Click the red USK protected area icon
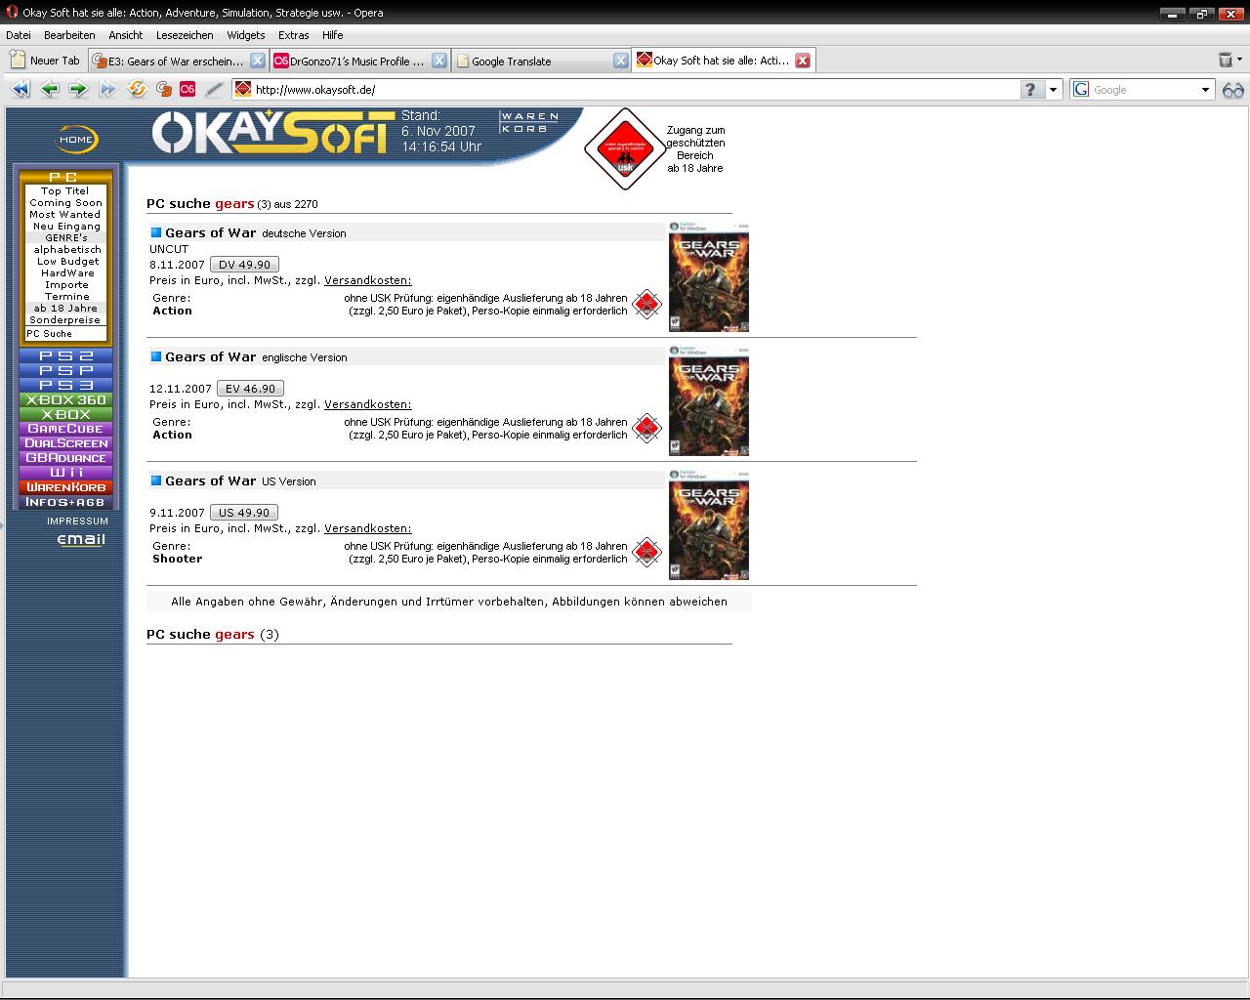Image resolution: width=1250 pixels, height=1000 pixels. point(625,148)
